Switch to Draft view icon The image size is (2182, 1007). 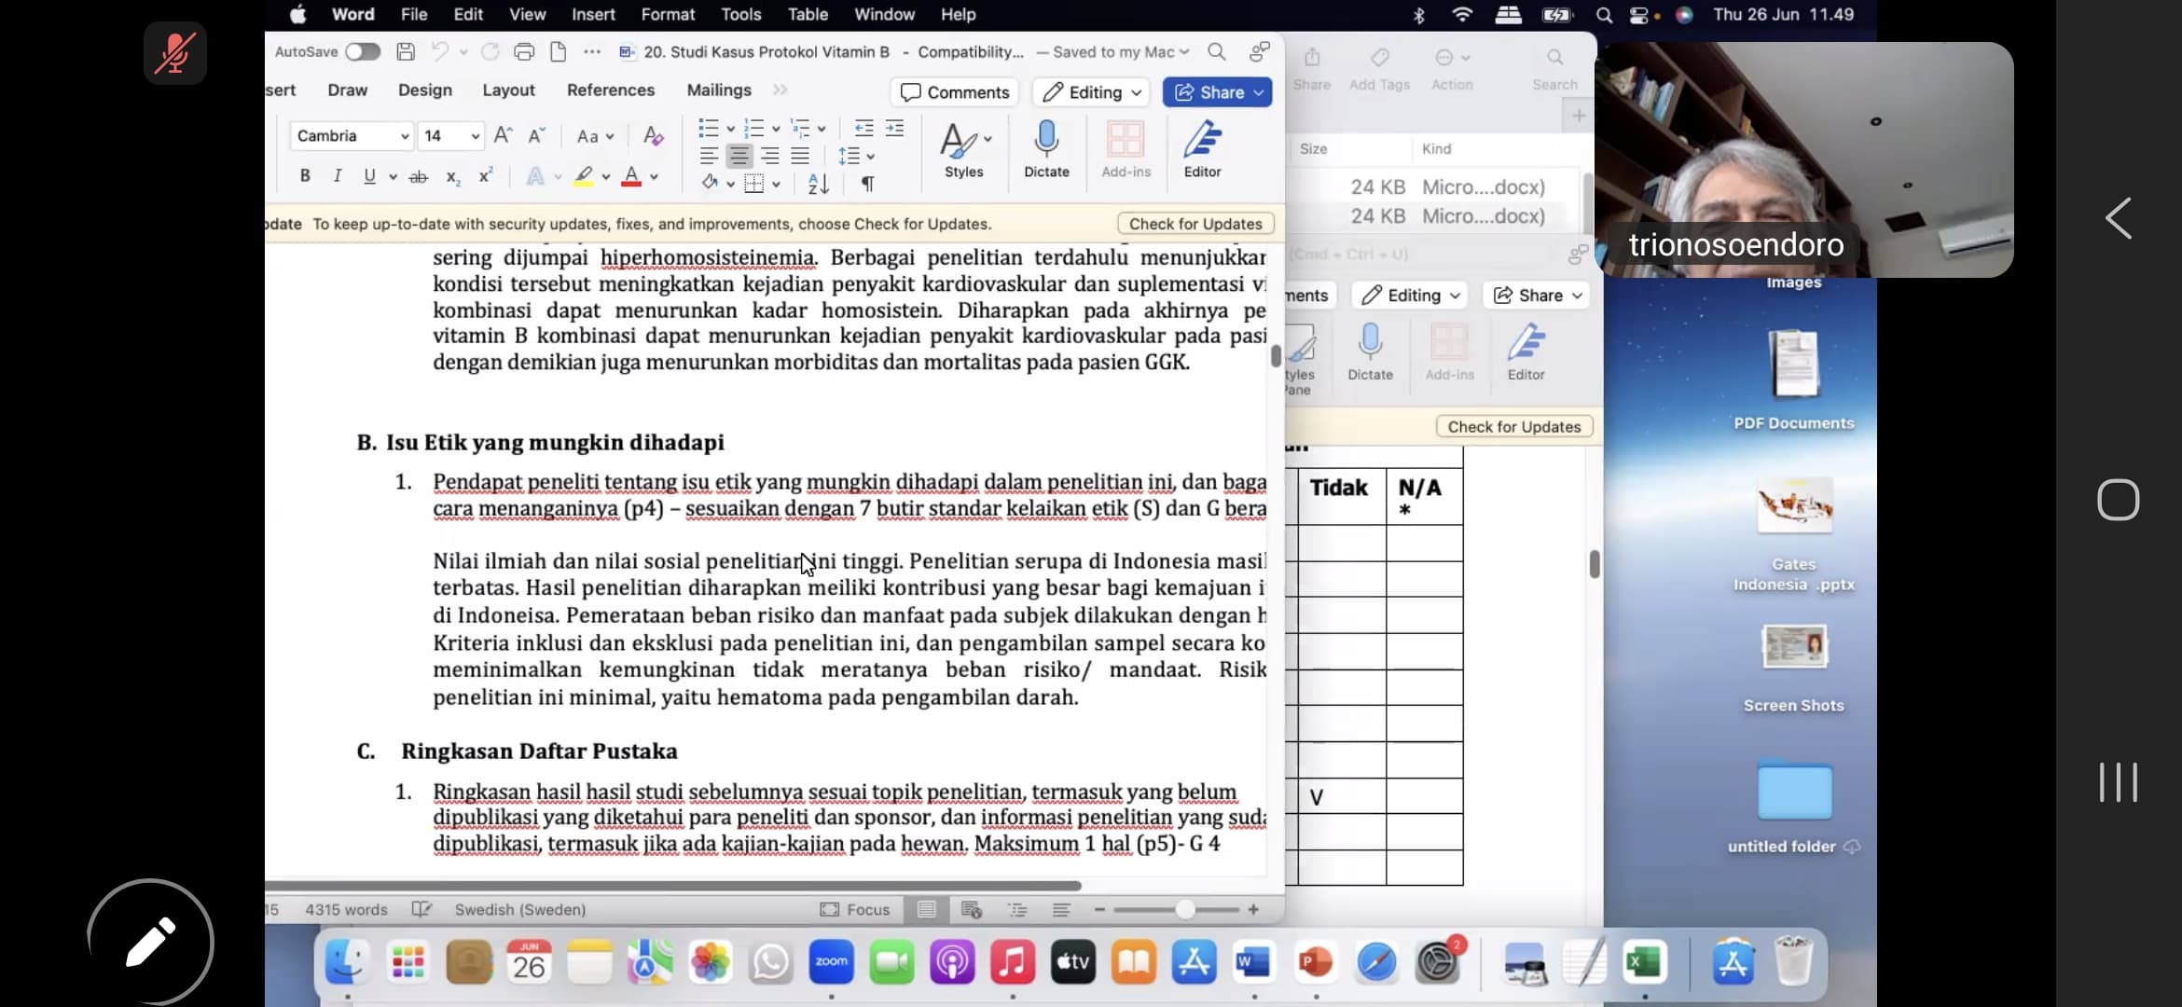pyautogui.click(x=1061, y=909)
